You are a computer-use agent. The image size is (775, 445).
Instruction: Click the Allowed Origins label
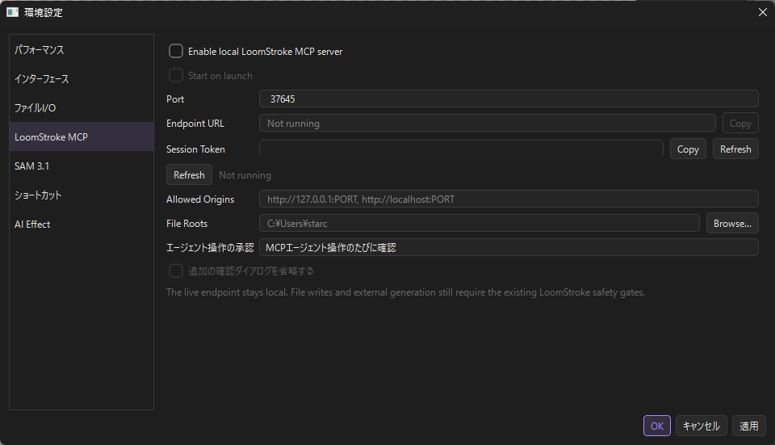200,199
